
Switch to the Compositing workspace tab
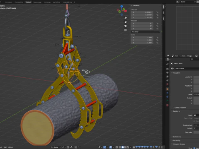[19, 2]
